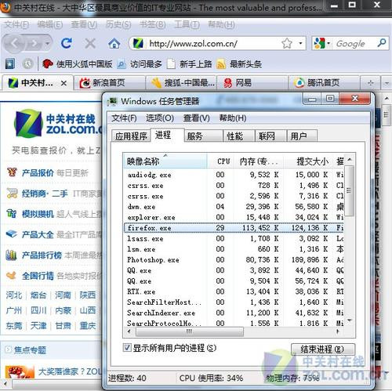Click the process list horizontal scrollbar thumb
The width and height of the screenshot is (392, 391).
(190, 331)
